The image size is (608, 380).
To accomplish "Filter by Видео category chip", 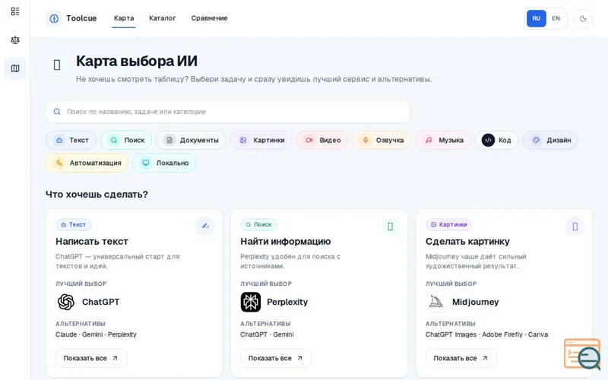I will pyautogui.click(x=321, y=141).
